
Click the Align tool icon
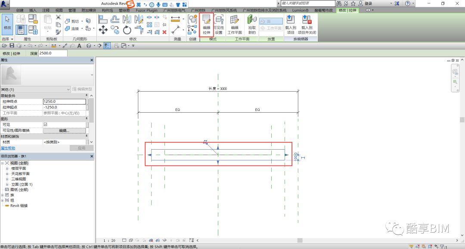pyautogui.click(x=103, y=19)
